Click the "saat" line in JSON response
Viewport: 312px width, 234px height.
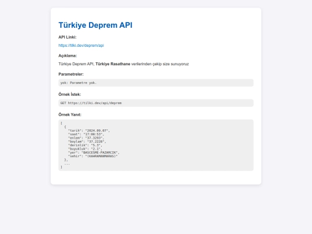[86, 134]
